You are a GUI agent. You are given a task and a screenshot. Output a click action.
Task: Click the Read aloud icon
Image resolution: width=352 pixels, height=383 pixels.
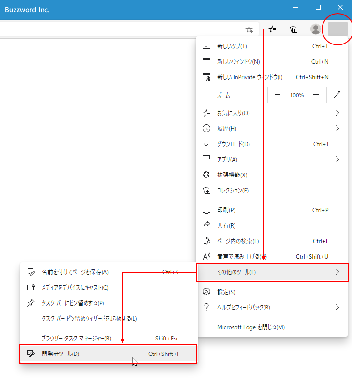(x=206, y=256)
